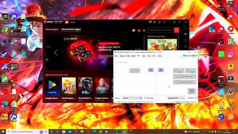Switch to Central de Jogos tab
Screen dimensions: 238x134
pyautogui.click(x=71, y=29)
